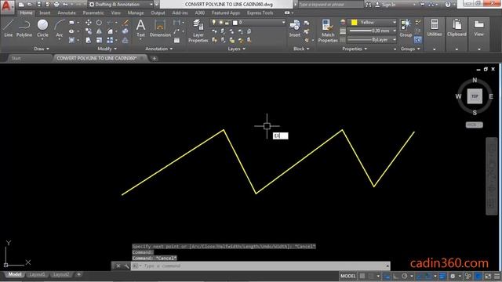Toggle snap mode in status bar
The width and height of the screenshot is (502, 282).
click(371, 276)
